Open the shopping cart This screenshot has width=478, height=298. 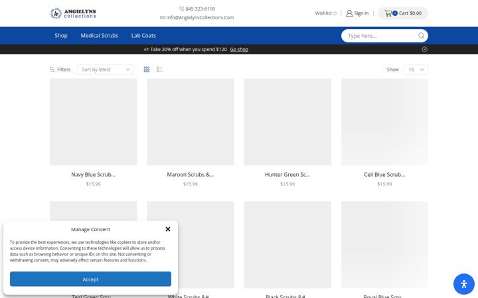(403, 13)
